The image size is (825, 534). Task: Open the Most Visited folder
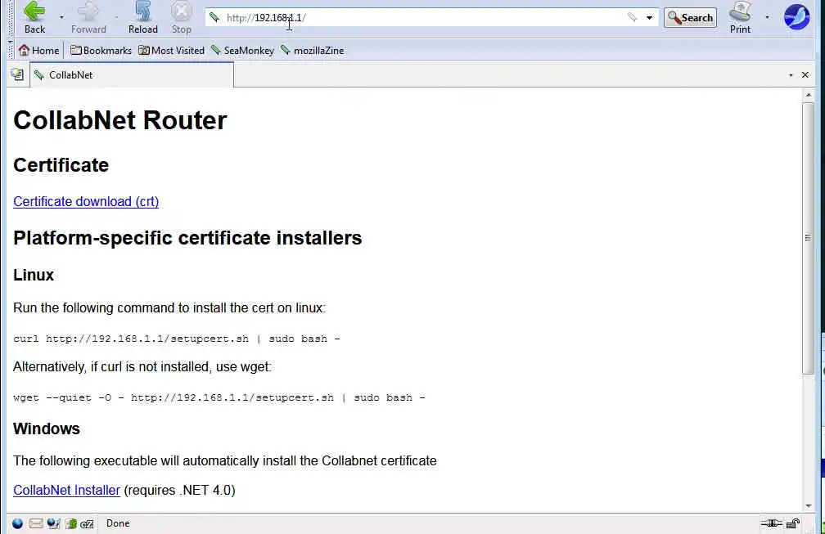pyautogui.click(x=172, y=51)
